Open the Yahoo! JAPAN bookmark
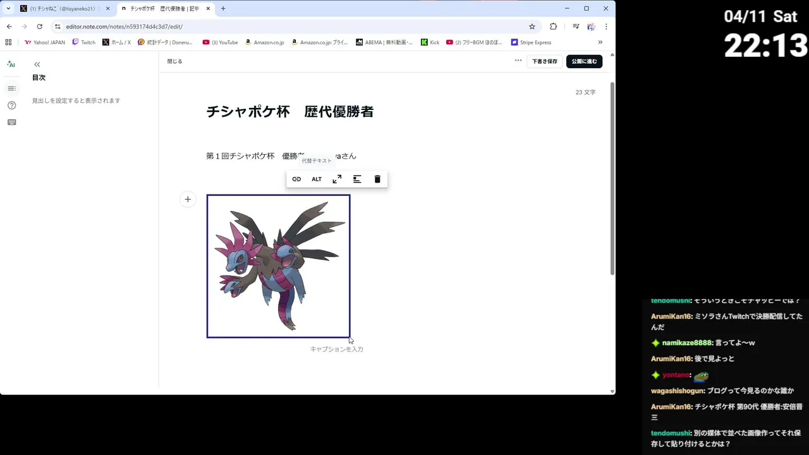This screenshot has width=809, height=455. click(44, 42)
